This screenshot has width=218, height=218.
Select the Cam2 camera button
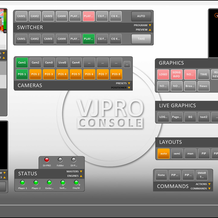35,63
